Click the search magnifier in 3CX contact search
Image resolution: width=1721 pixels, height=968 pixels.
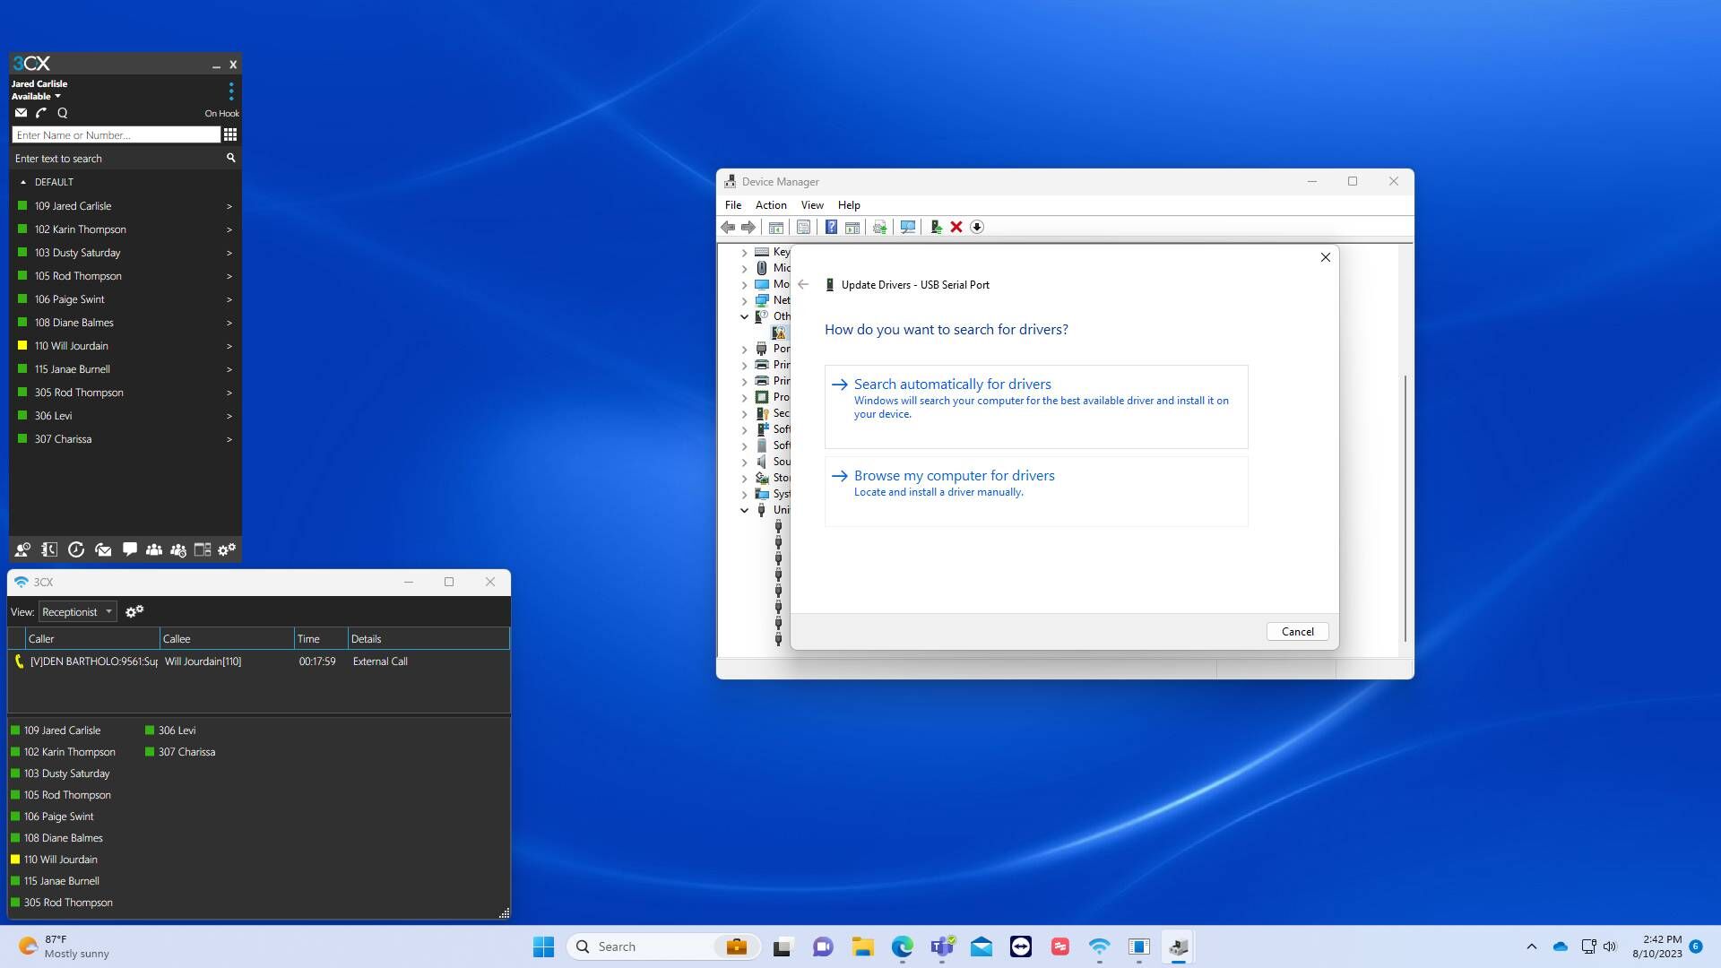pyautogui.click(x=230, y=158)
